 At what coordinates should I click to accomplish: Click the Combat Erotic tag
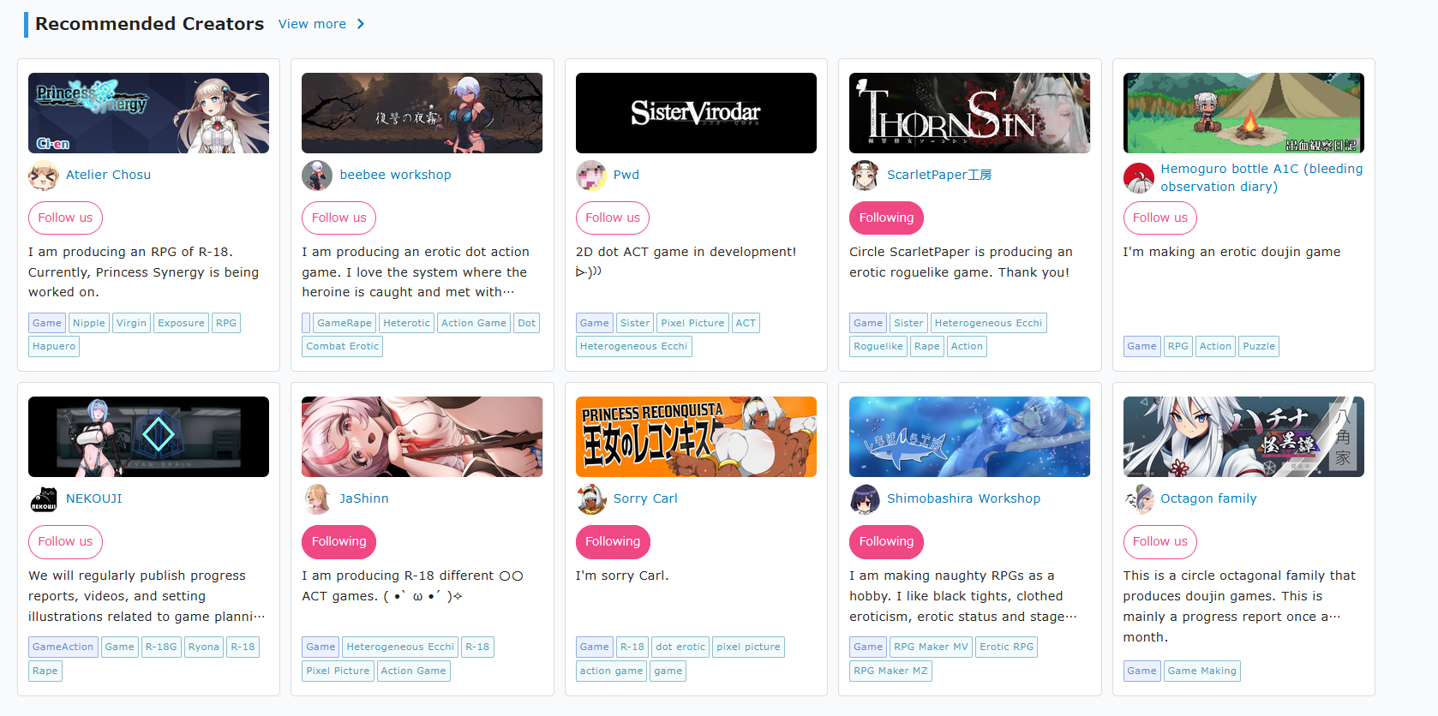point(342,346)
